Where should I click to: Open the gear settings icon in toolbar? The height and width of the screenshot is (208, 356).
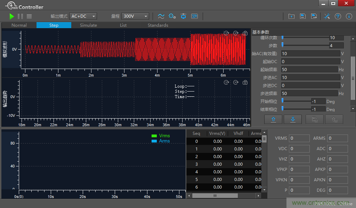pyautogui.click(x=172, y=16)
